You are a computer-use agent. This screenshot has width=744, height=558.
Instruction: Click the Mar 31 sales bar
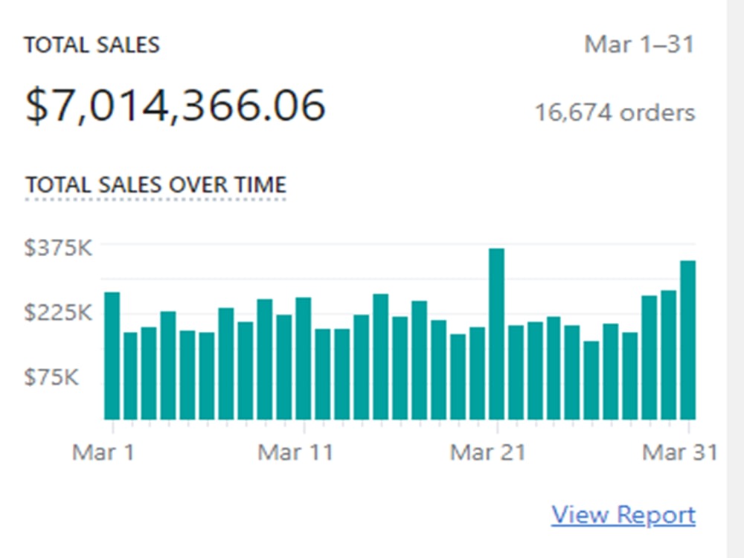[688, 340]
